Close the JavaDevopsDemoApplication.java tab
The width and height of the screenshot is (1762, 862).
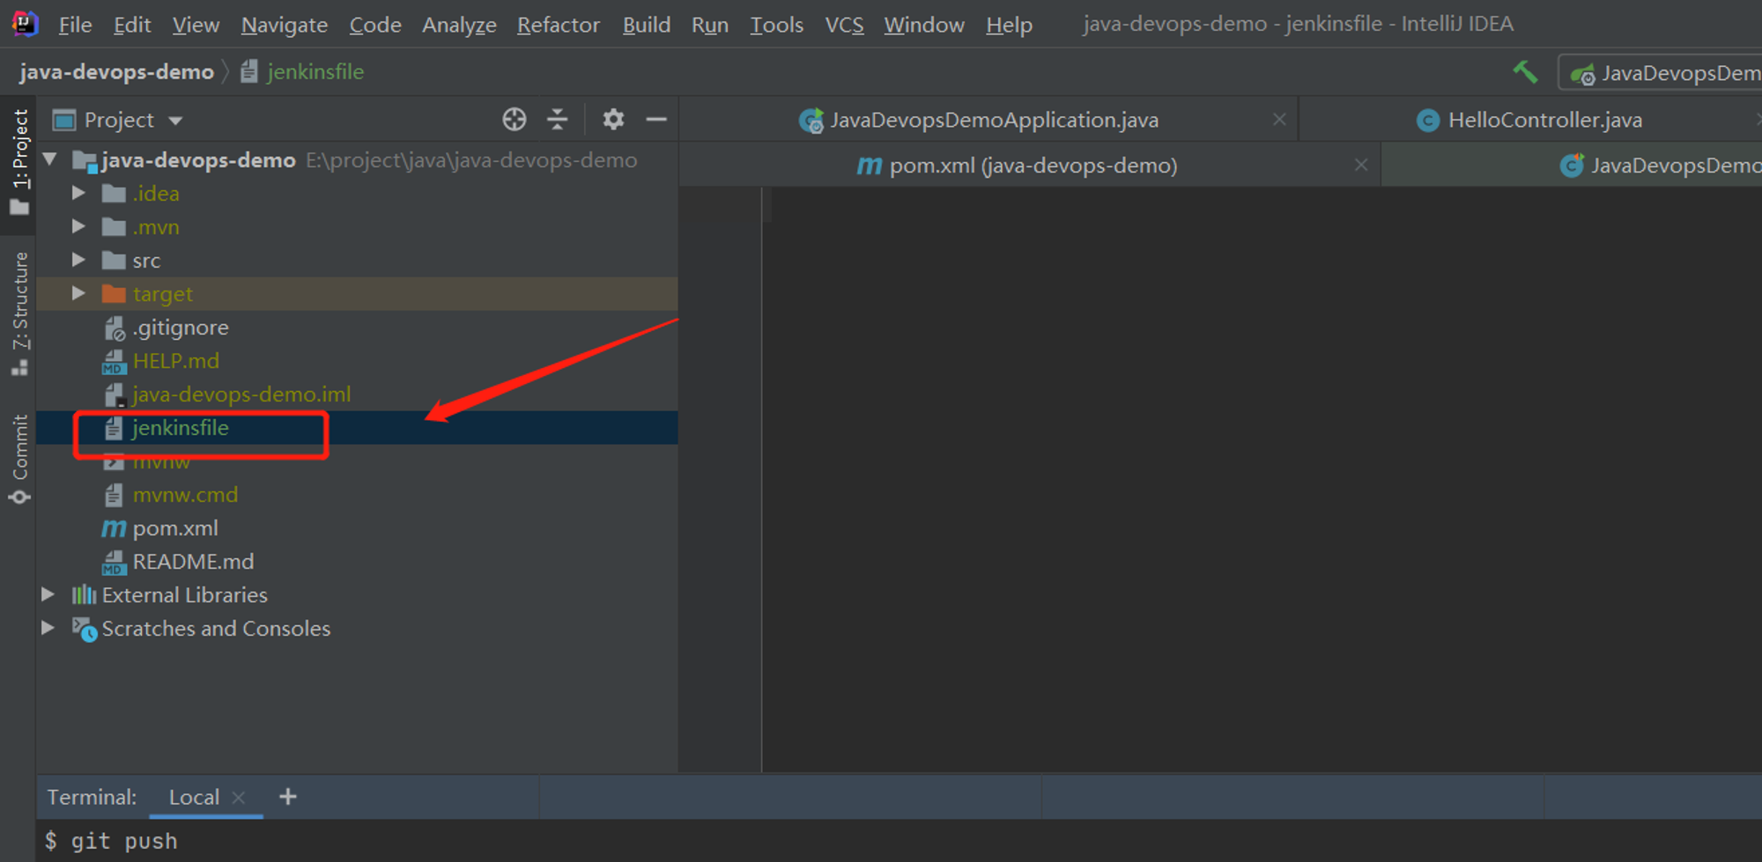click(x=1279, y=119)
